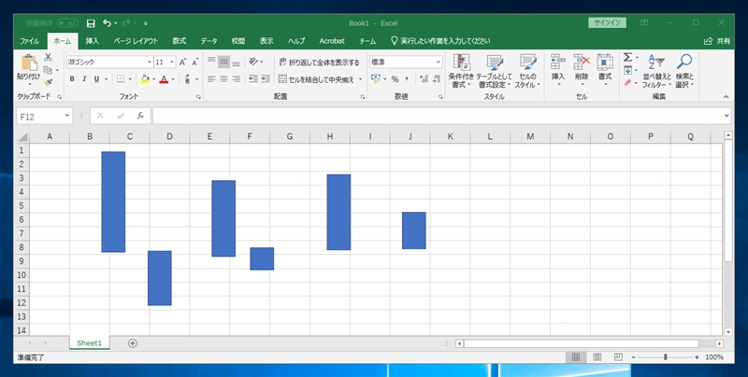The width and height of the screenshot is (748, 377).
Task: Open 条件付き書式 conditional formatting
Action: coord(462,70)
